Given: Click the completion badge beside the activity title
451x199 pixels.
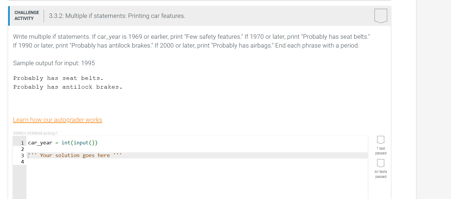Looking at the screenshot, I should (x=380, y=16).
